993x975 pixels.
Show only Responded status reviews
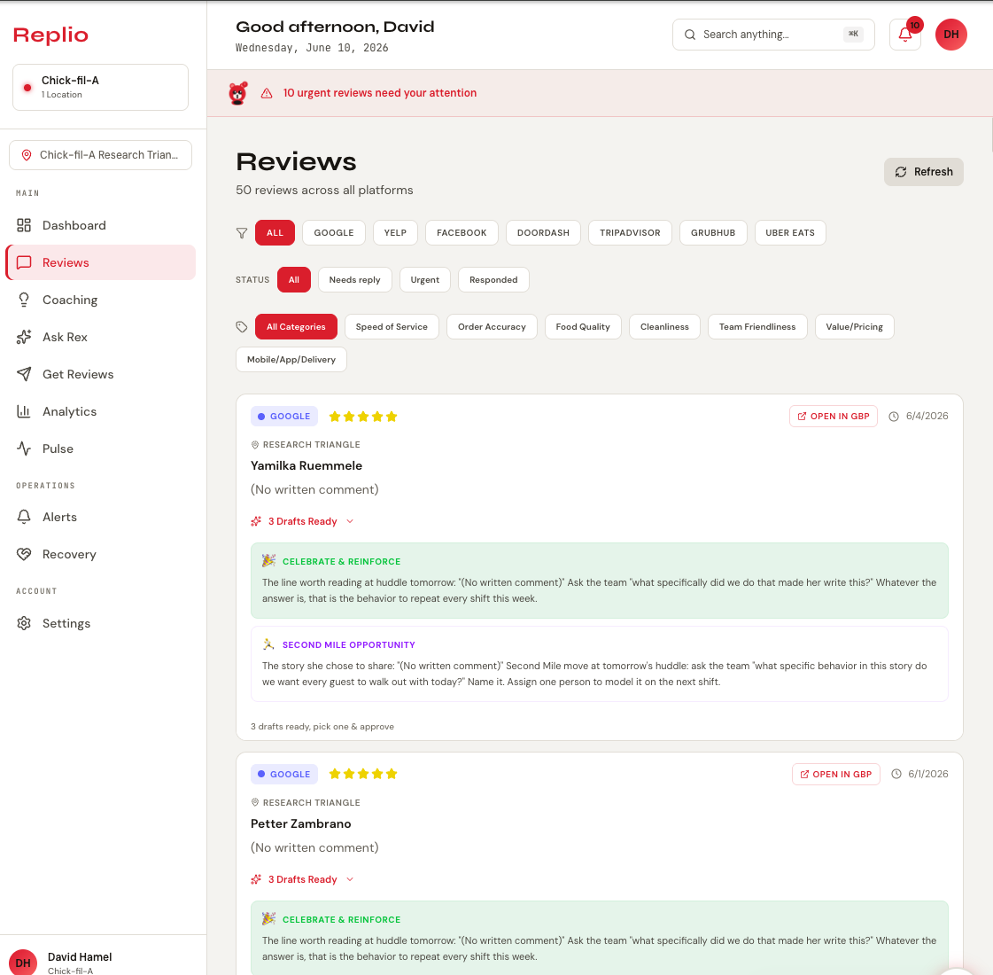point(493,280)
